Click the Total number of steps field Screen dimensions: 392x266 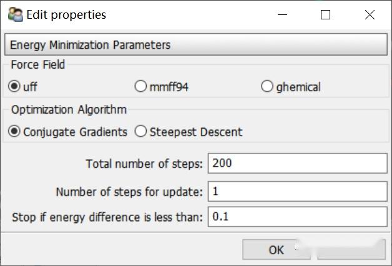297,164
